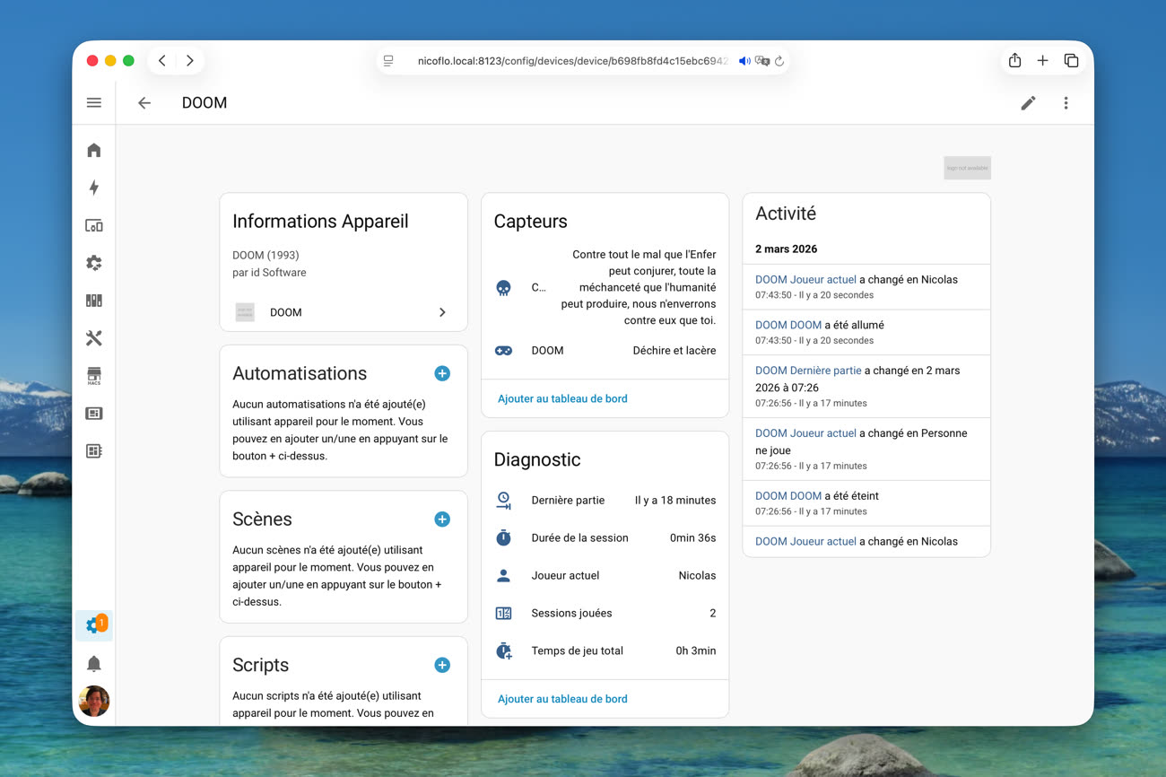This screenshot has width=1166, height=777.
Task: Click the browser address bar
Action: (x=571, y=61)
